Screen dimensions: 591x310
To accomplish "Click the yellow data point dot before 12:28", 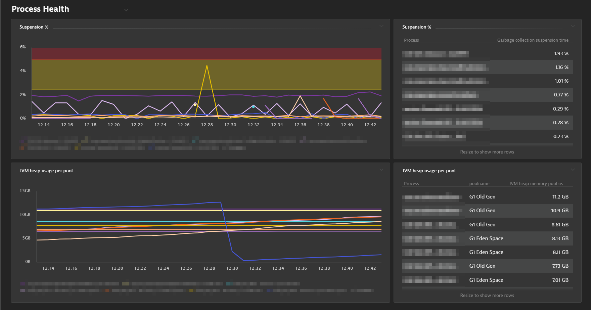I will point(195,104).
